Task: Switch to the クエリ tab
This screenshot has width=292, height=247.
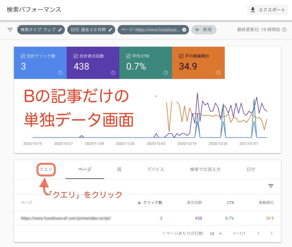Action: click(46, 169)
